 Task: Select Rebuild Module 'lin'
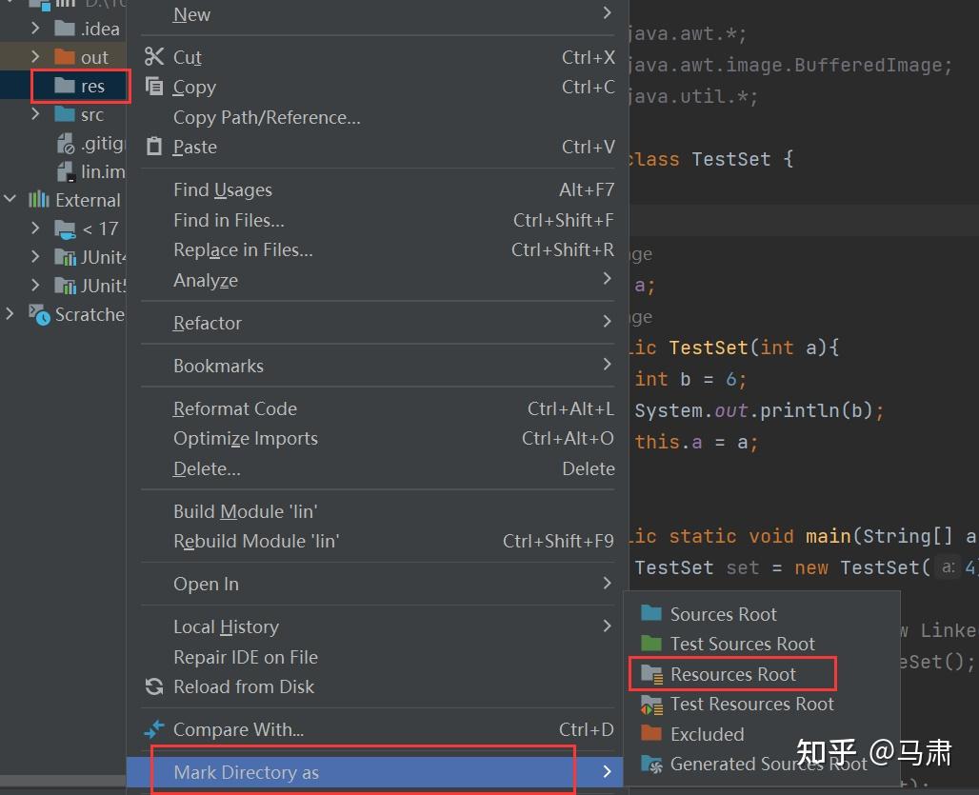[x=378, y=541]
